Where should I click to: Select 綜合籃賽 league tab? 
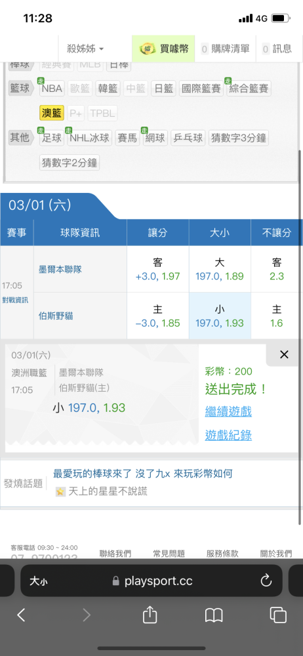pyautogui.click(x=249, y=89)
